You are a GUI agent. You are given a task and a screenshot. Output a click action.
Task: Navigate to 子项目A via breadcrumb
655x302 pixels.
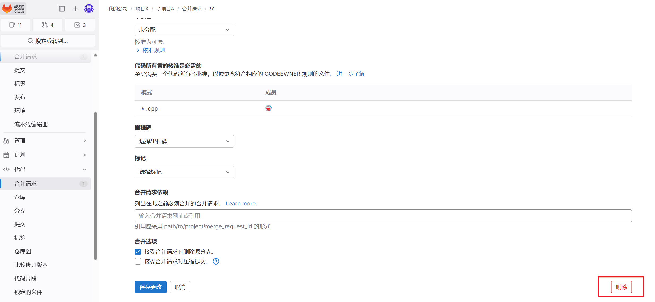[x=165, y=9]
